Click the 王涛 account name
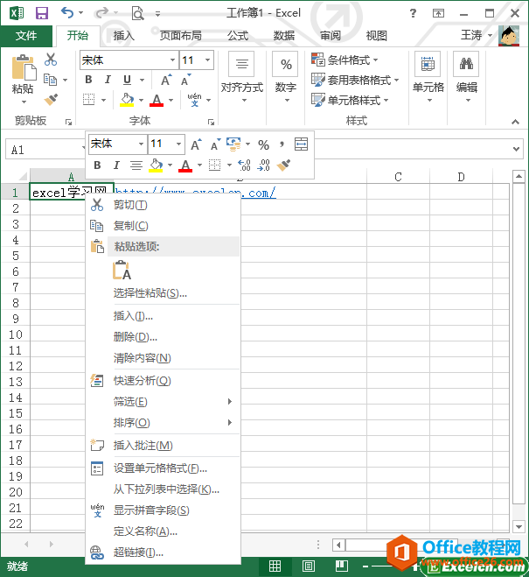Screen dimensions: 529x577 471,35
